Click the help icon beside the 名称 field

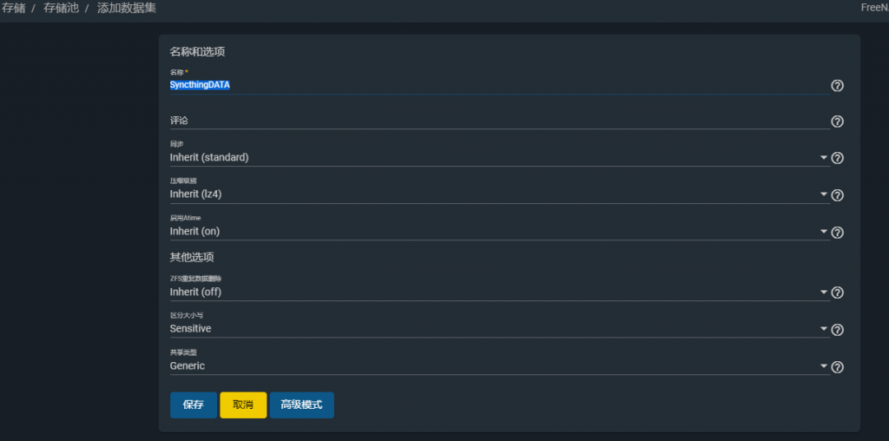[837, 85]
